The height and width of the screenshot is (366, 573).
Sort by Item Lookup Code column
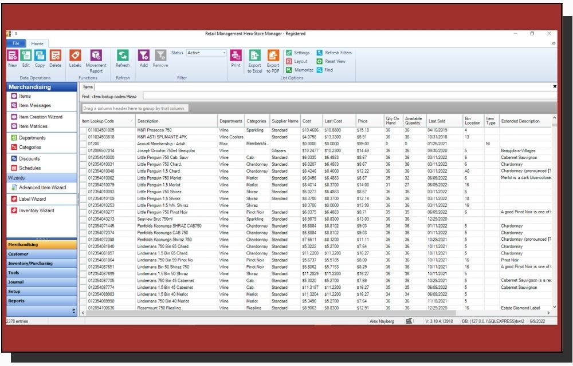coord(108,121)
